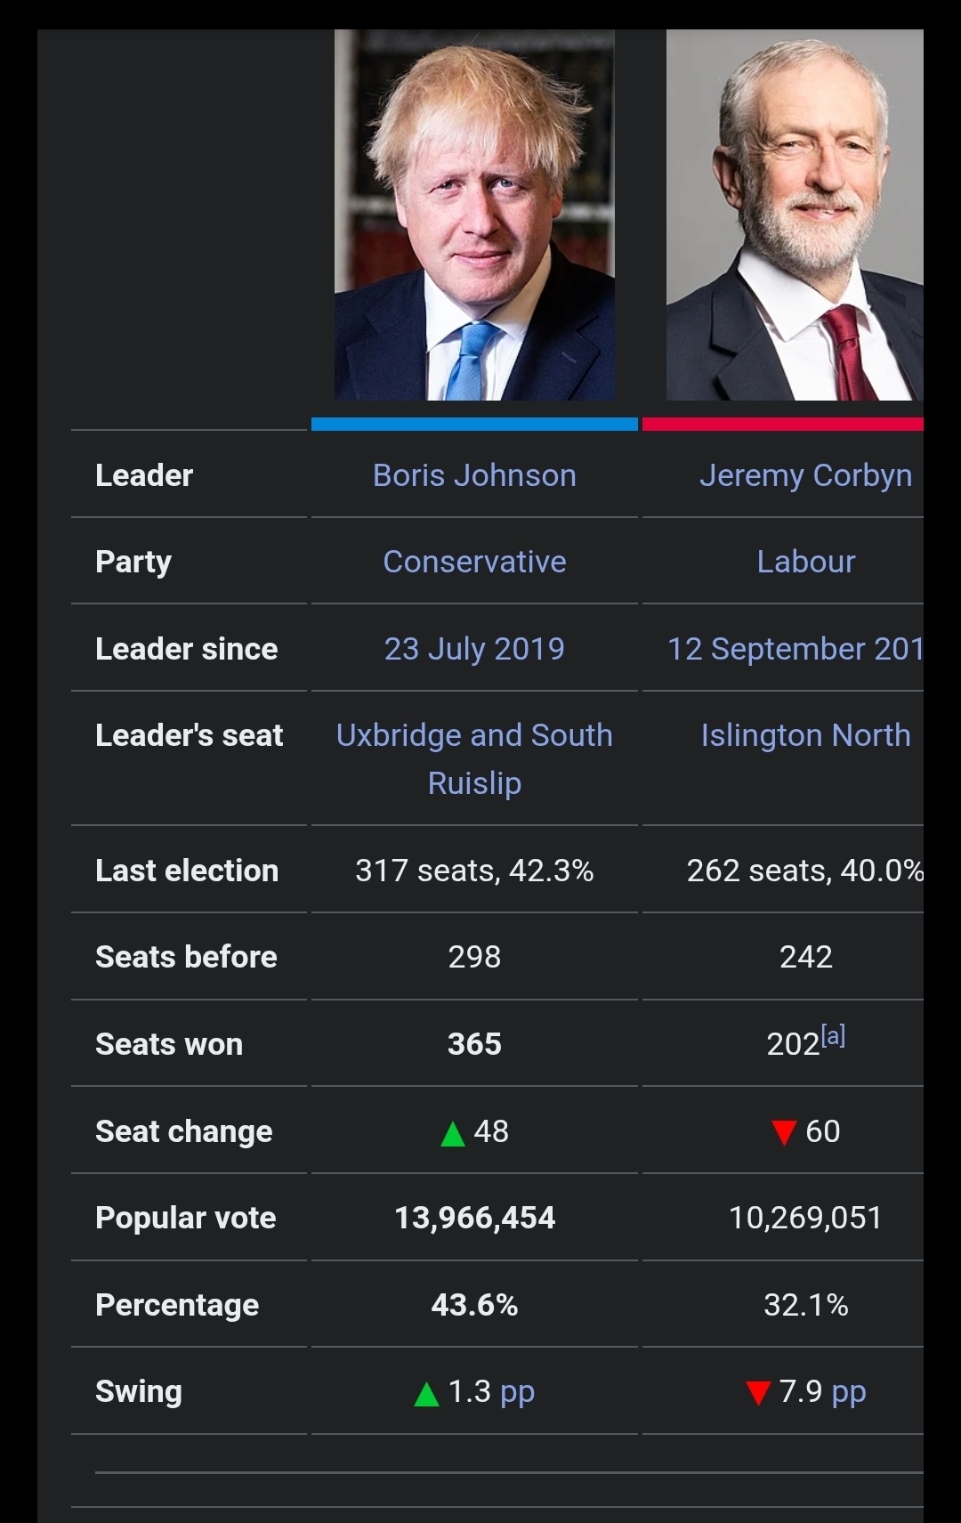Open the Jeremy Corbyn article link
The width and height of the screenshot is (961, 1523).
[805, 475]
